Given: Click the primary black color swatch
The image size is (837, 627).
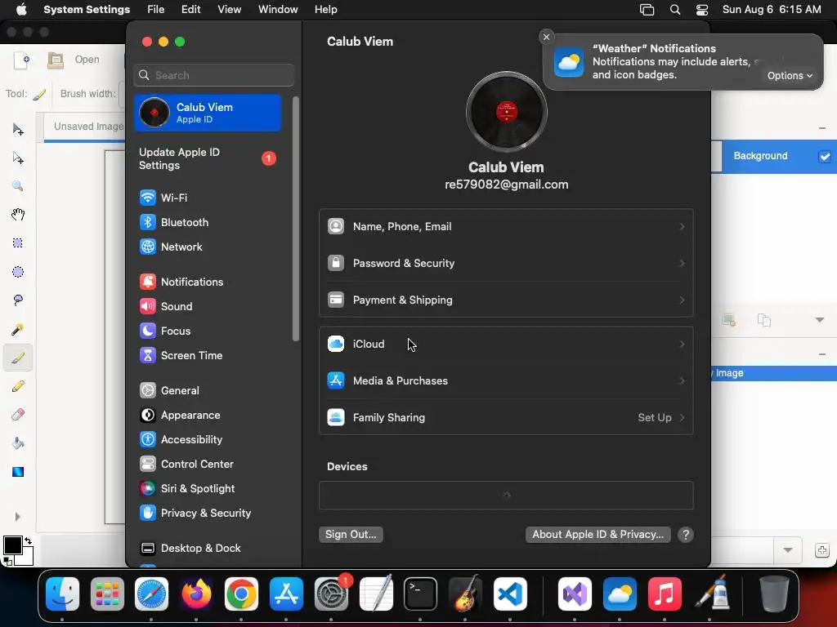Looking at the screenshot, I should [11, 545].
